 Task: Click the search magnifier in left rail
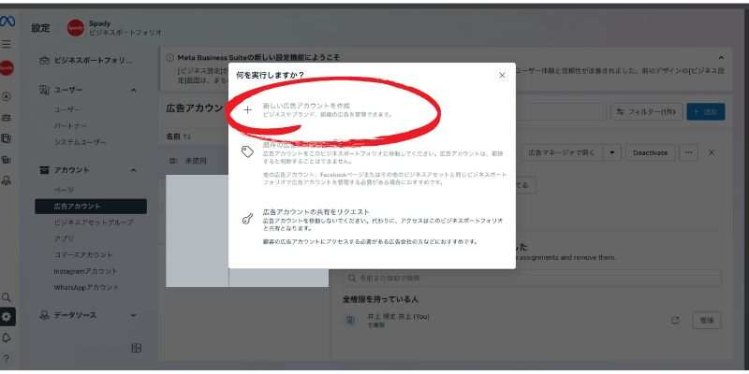pyautogui.click(x=7, y=297)
